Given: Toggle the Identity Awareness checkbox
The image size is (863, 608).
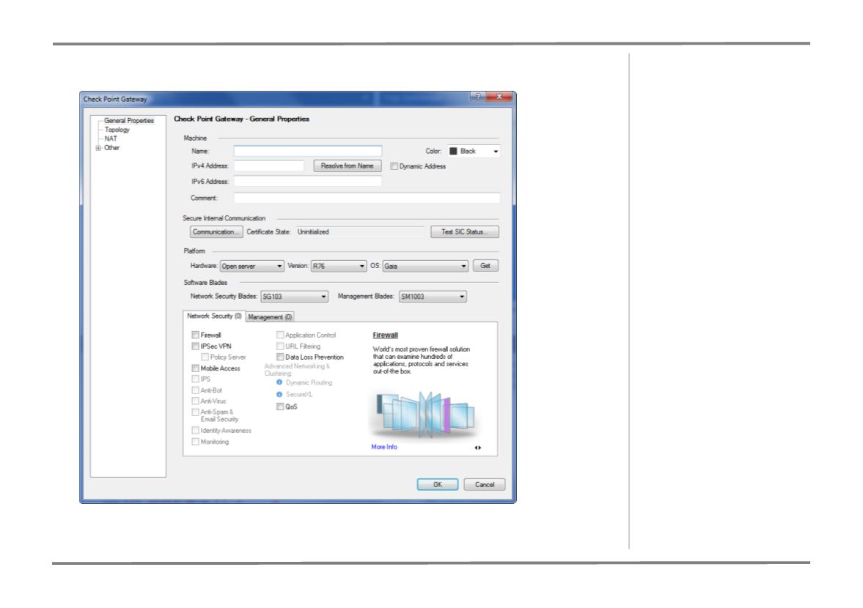Looking at the screenshot, I should click(195, 431).
